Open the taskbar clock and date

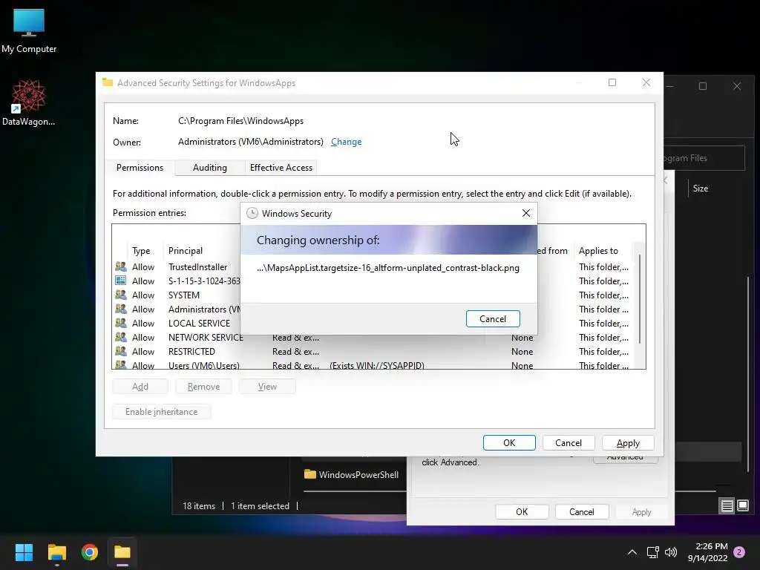tap(707, 552)
